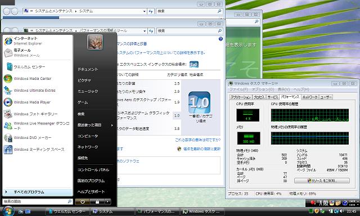Open ファイル(F) menu in Task Manager
Viewport: 360px width, 216px height.
point(238,89)
